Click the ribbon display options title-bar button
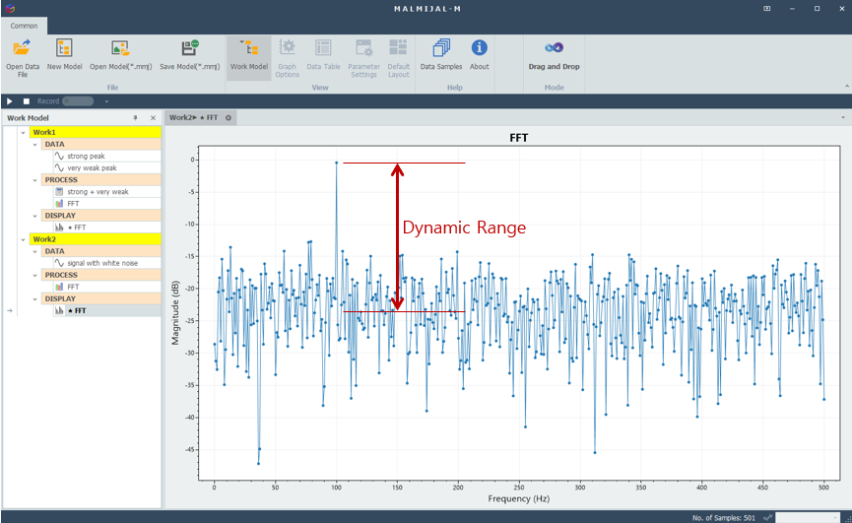 click(x=766, y=9)
